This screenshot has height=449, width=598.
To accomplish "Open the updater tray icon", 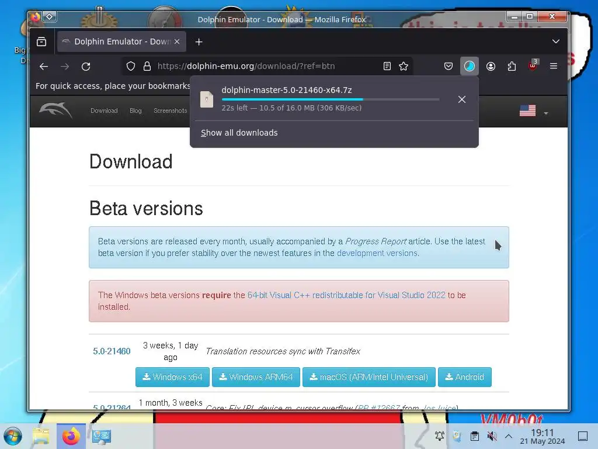I will click(x=457, y=436).
